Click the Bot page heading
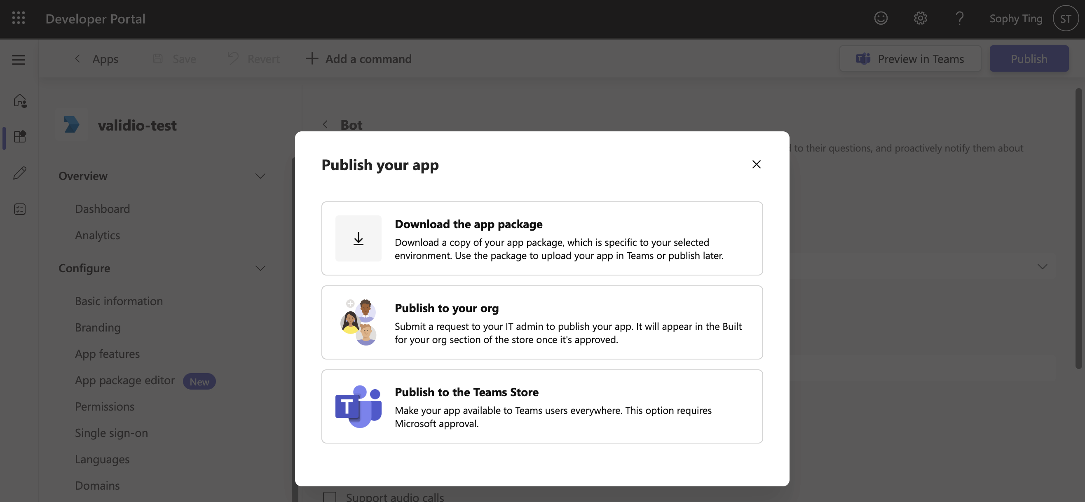Screen dimensions: 1085x502 tap(351, 124)
